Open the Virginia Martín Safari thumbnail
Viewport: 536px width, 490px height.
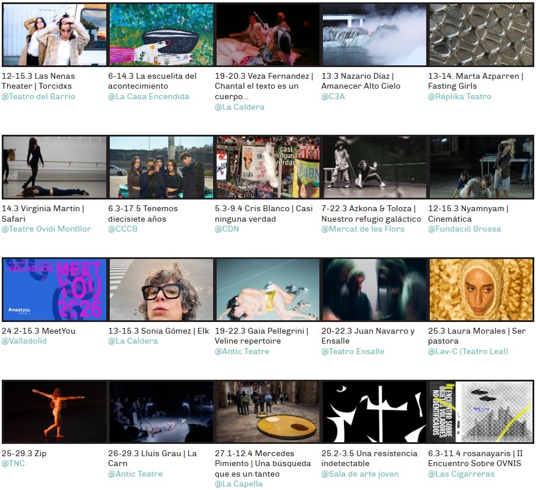(x=55, y=167)
